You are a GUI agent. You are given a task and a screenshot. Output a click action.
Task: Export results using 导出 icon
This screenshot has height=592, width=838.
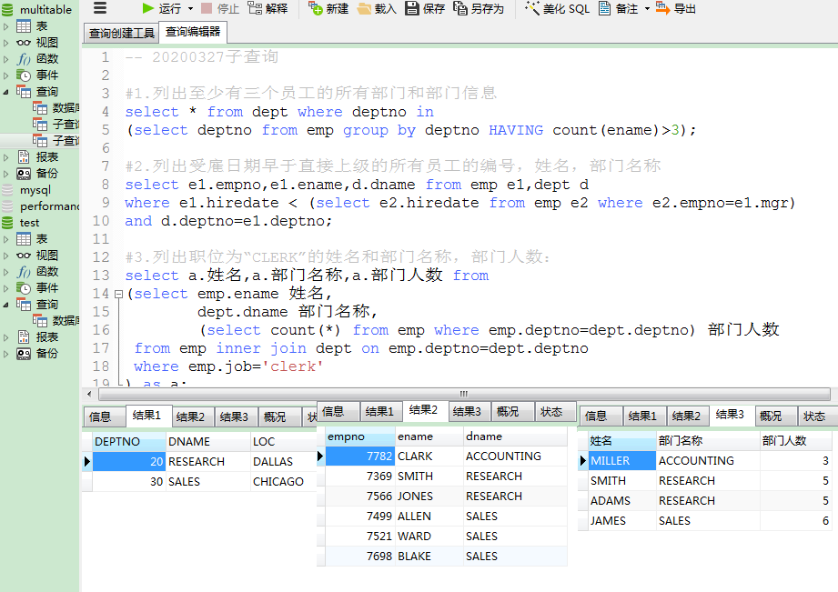[x=662, y=8]
